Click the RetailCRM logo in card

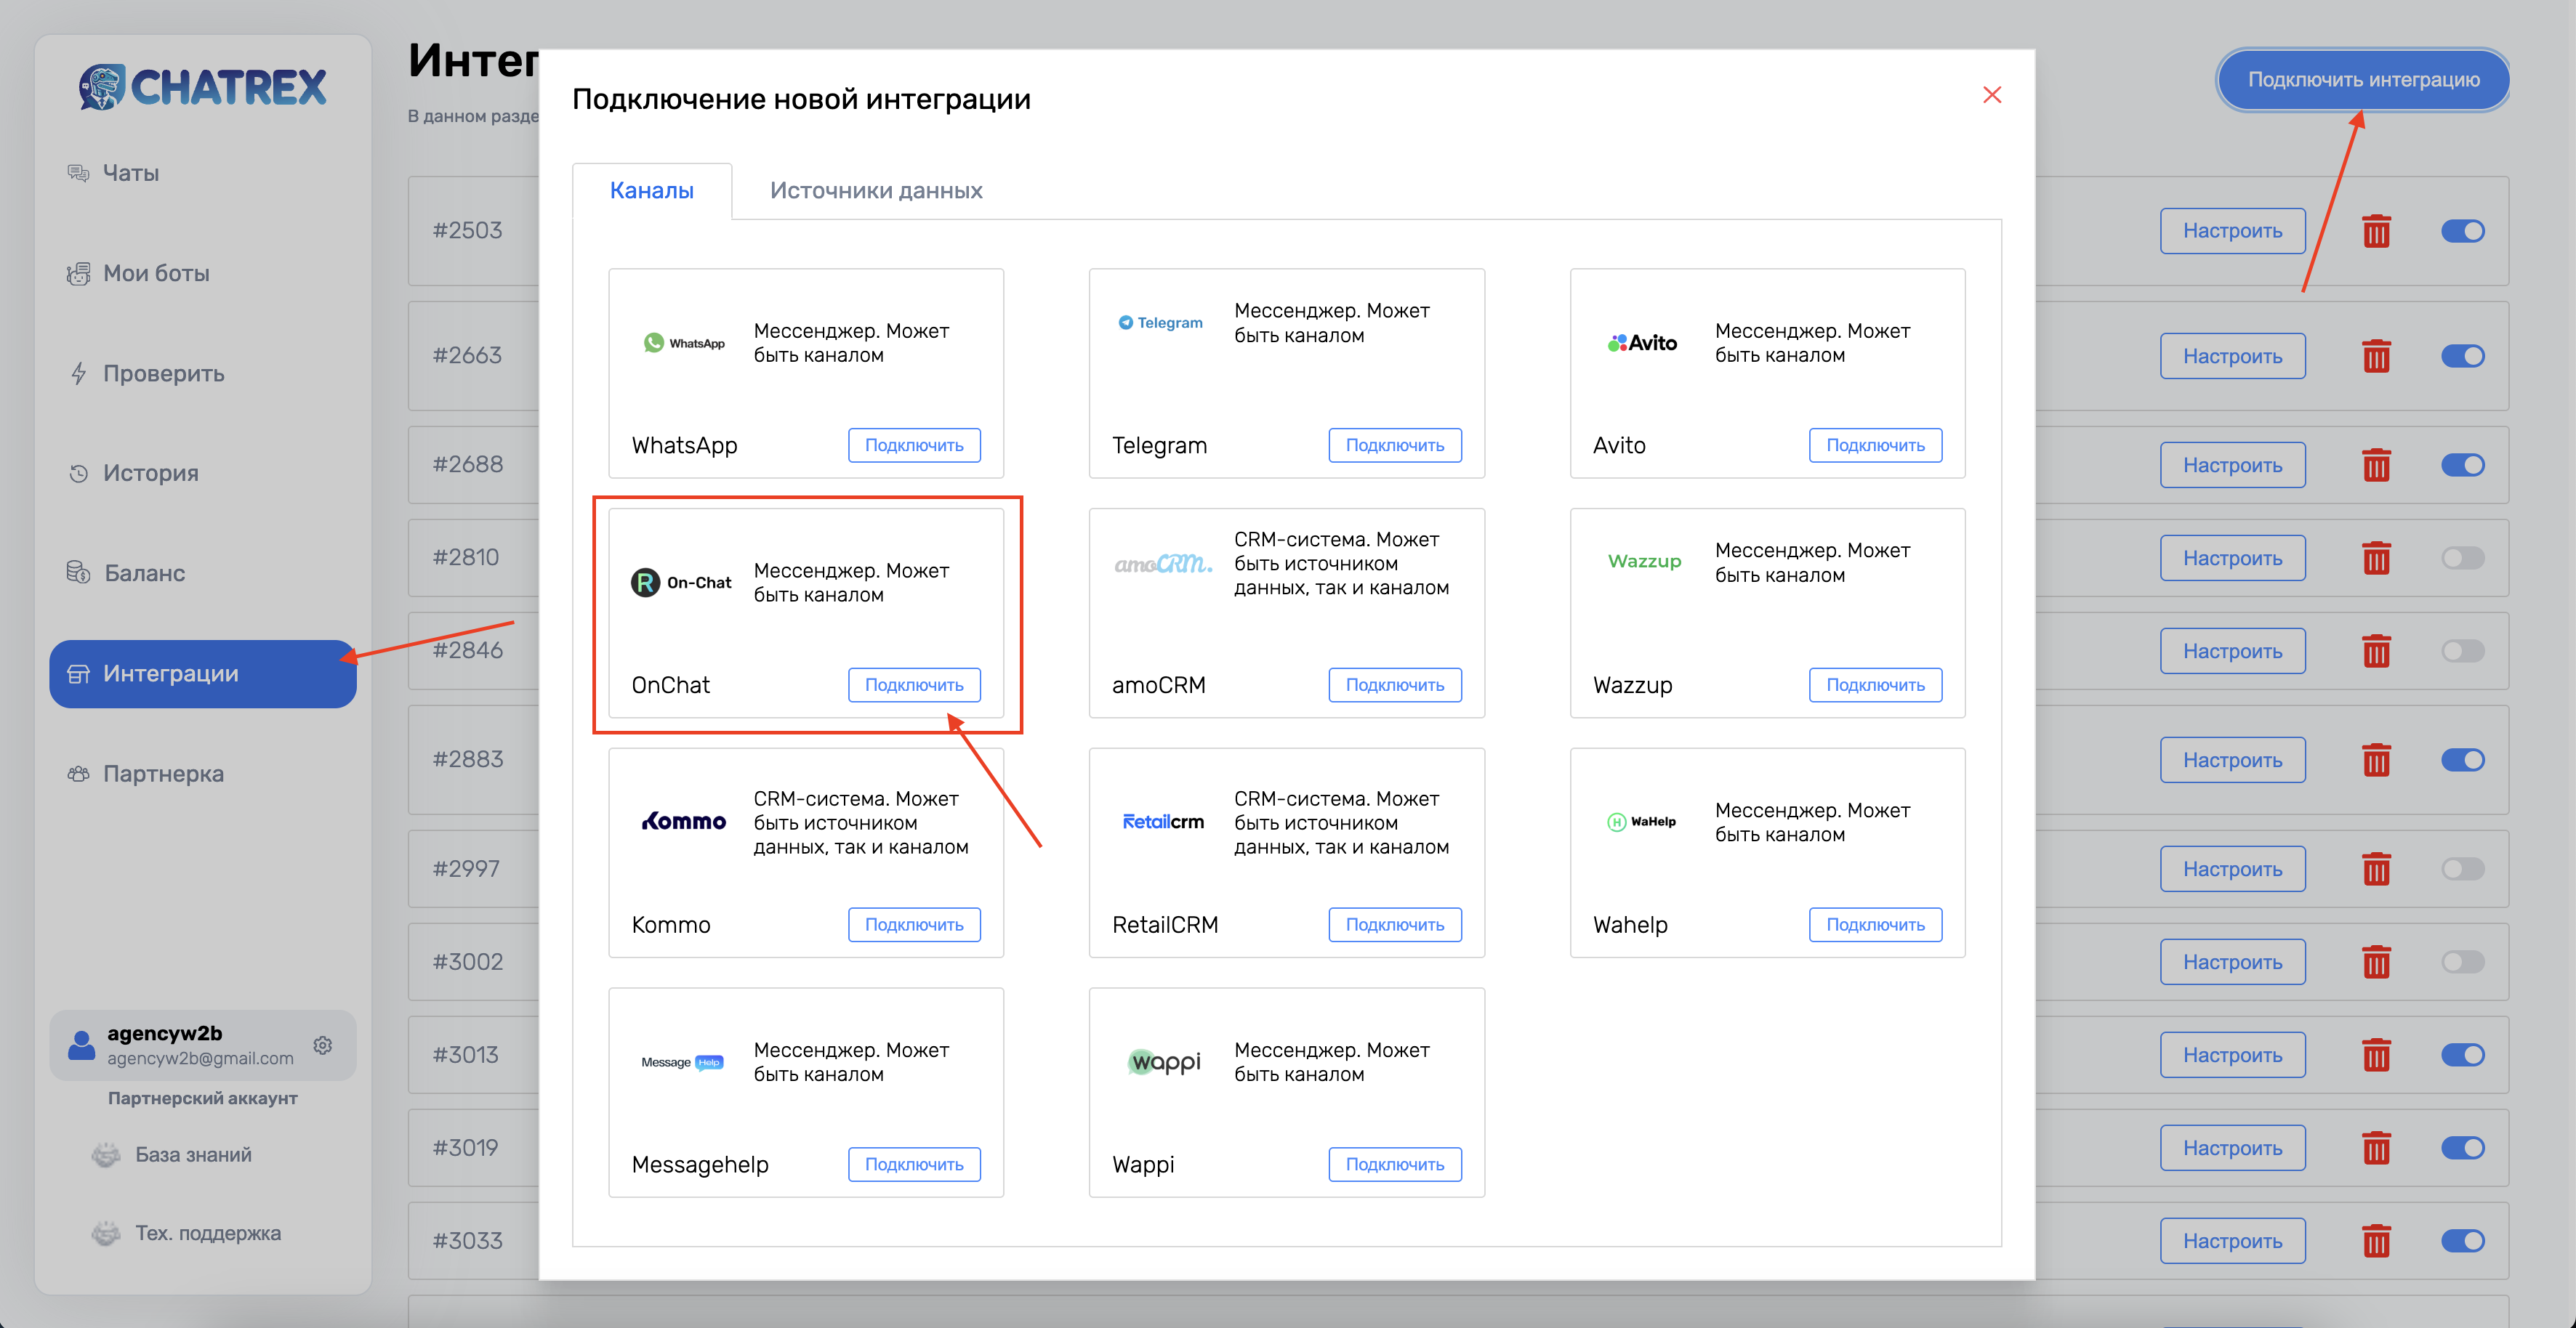click(1163, 822)
